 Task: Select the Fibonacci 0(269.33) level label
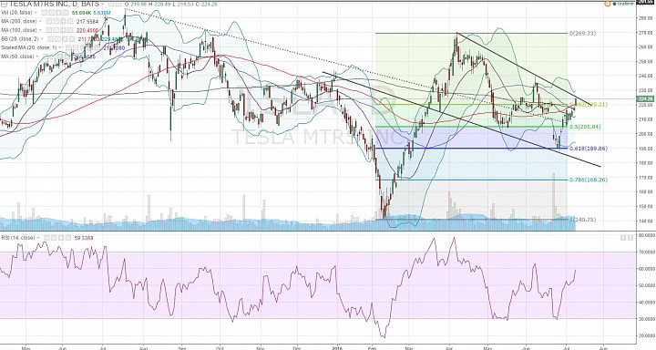[583, 33]
